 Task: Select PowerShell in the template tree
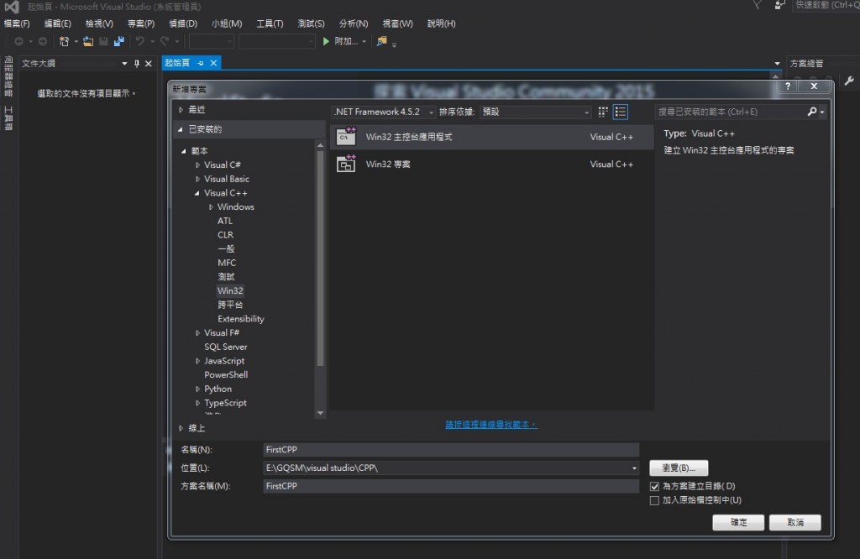226,375
